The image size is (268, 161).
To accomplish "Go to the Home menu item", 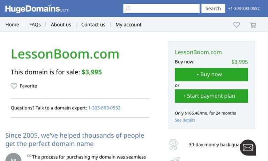I will click(12, 25).
